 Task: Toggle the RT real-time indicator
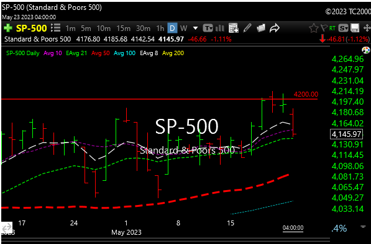click(x=332, y=28)
